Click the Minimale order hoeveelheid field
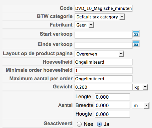This screenshot has width=152, height=128. [x=103, y=70]
